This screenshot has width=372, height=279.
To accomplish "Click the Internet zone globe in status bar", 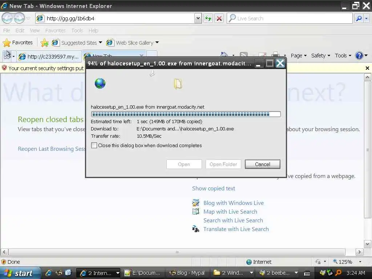I will coord(249,262).
